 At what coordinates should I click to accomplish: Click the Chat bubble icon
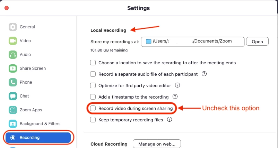pos(13,96)
